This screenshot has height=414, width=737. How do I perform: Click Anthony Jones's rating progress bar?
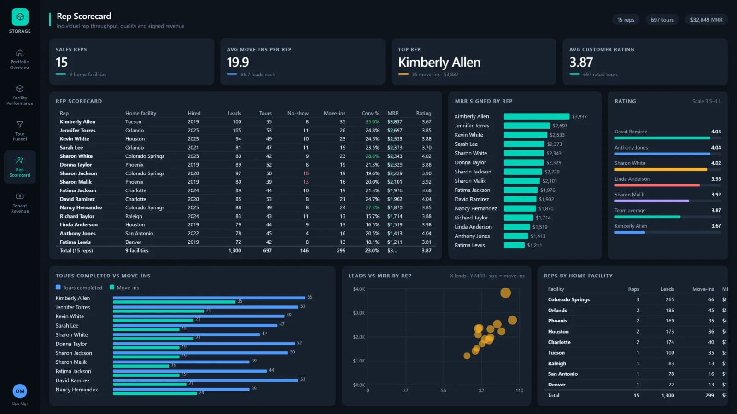coord(667,154)
